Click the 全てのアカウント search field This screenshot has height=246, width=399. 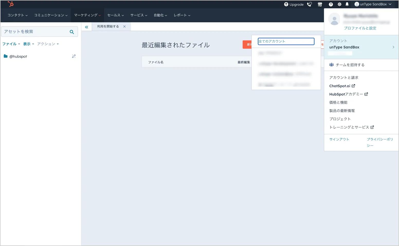click(286, 41)
